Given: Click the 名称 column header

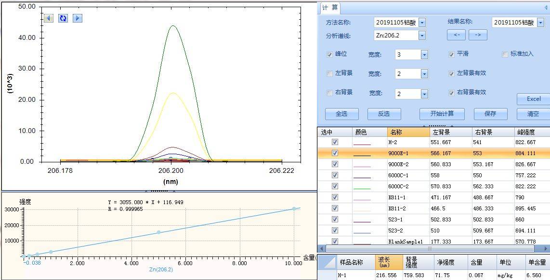Looking at the screenshot, I should tap(408, 132).
